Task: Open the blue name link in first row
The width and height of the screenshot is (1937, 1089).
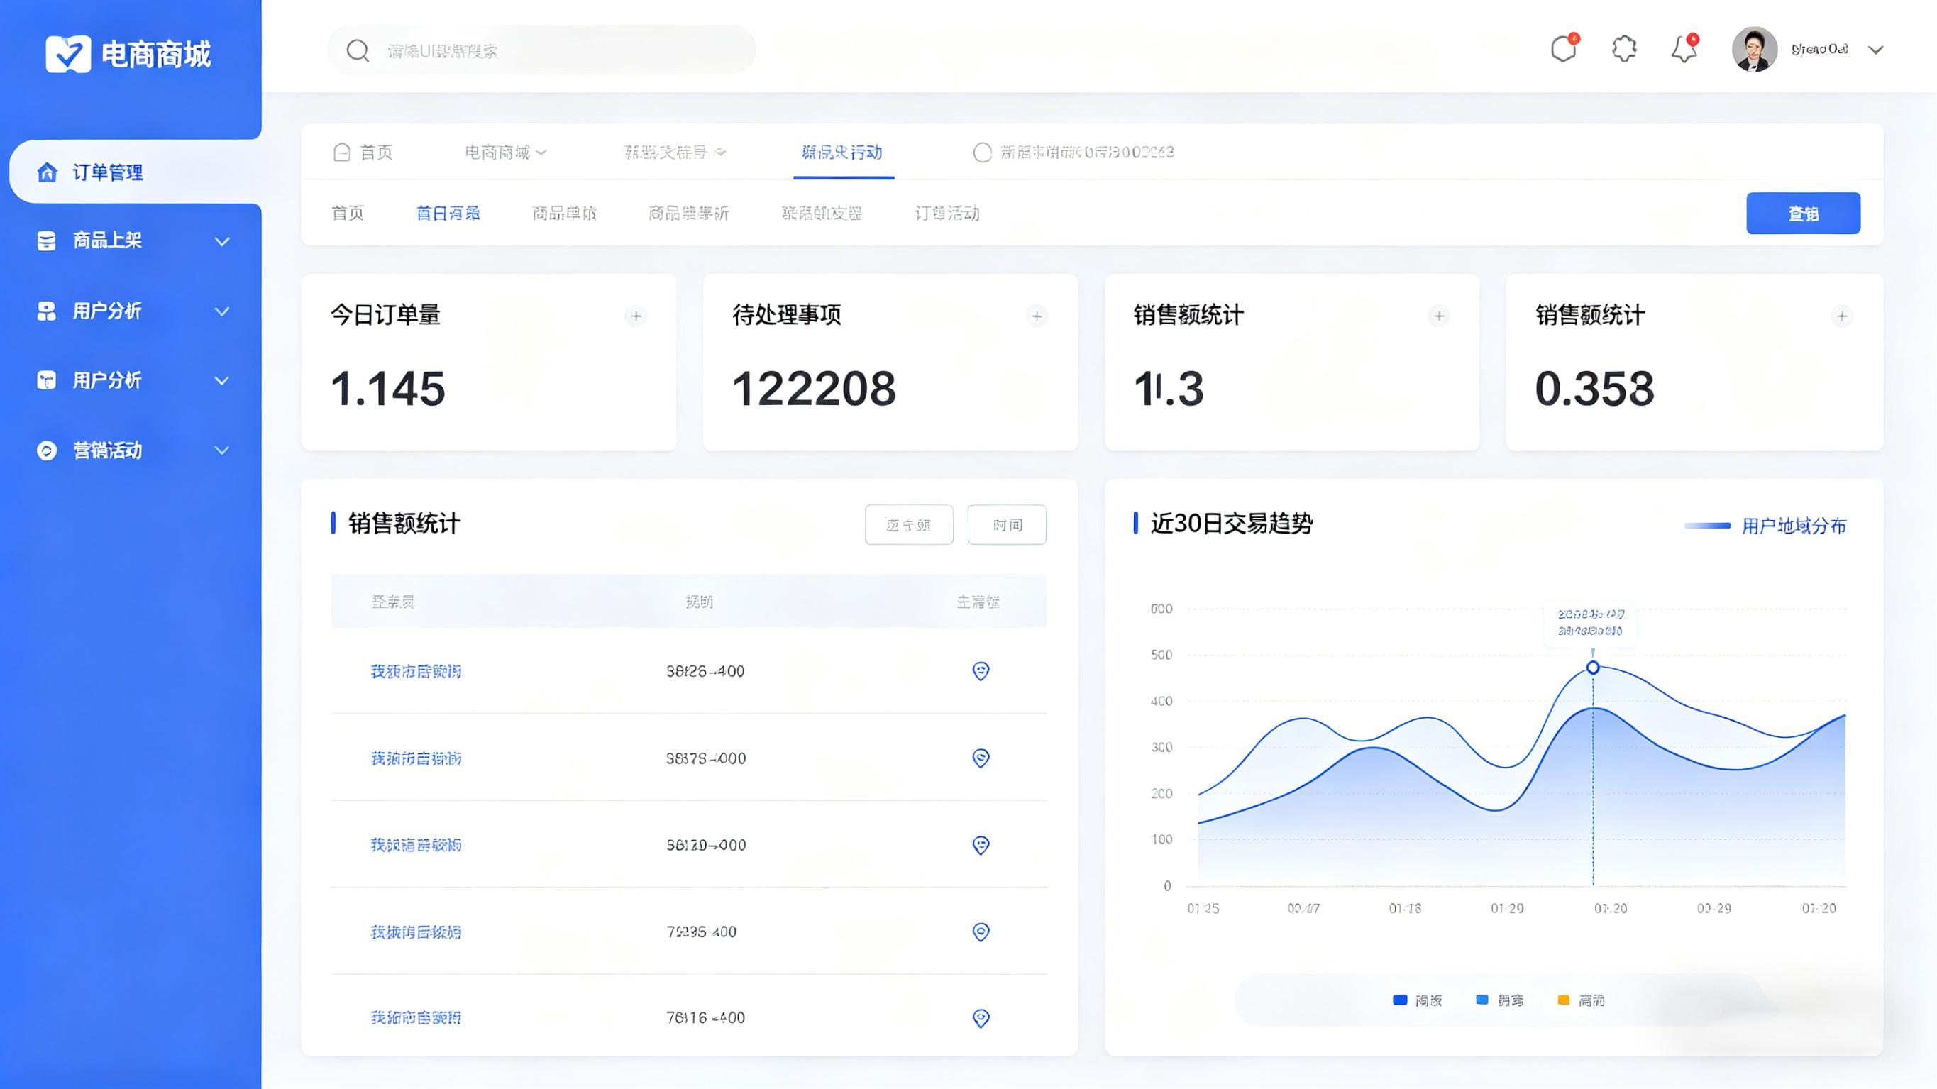Action: 416,672
